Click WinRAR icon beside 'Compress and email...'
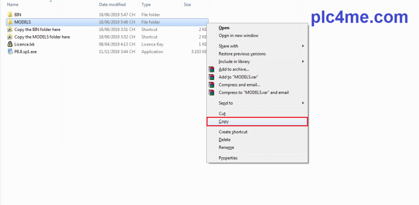Viewport: 419px width, 205px height. 211,85
